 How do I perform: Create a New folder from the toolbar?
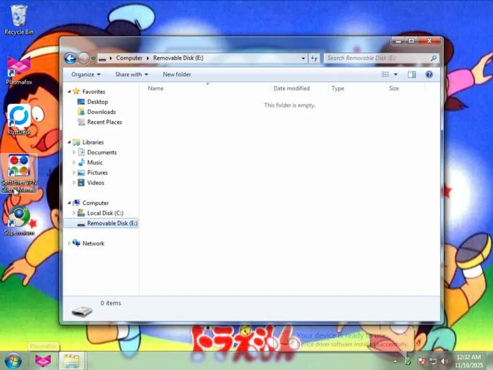click(x=177, y=75)
